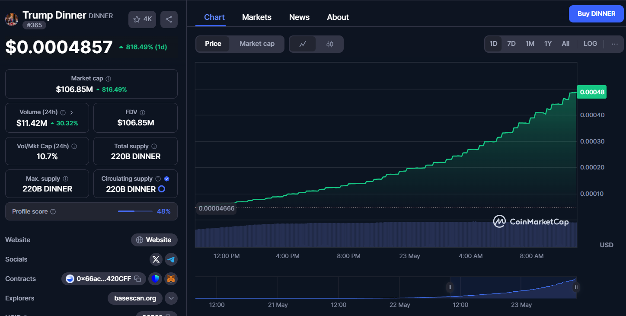Select the 7D time range
The width and height of the screenshot is (626, 316).
(x=511, y=44)
